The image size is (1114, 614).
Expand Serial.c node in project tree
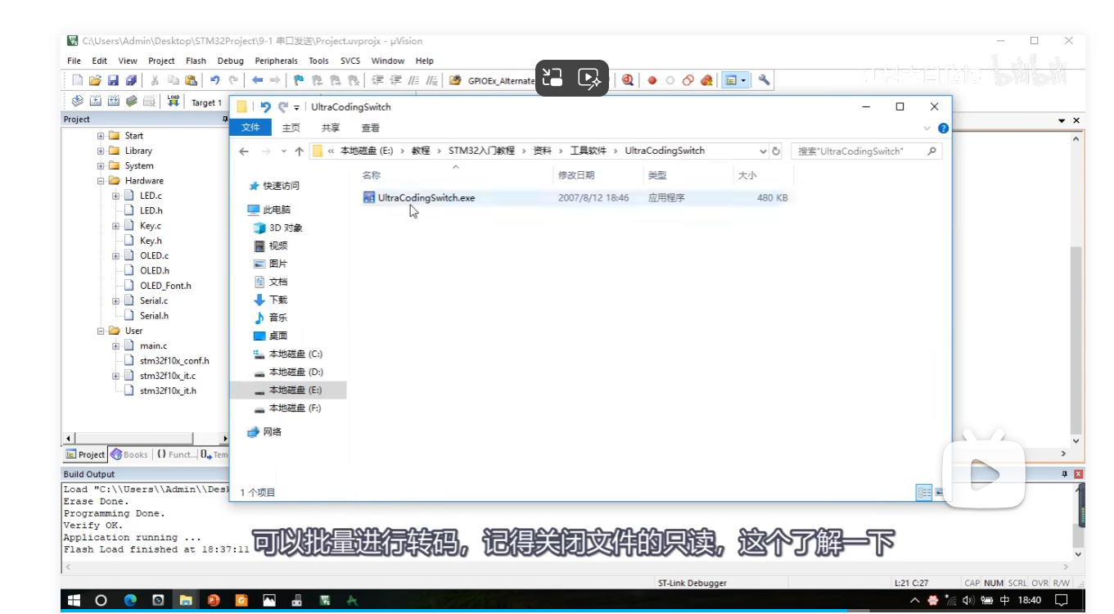[116, 301]
